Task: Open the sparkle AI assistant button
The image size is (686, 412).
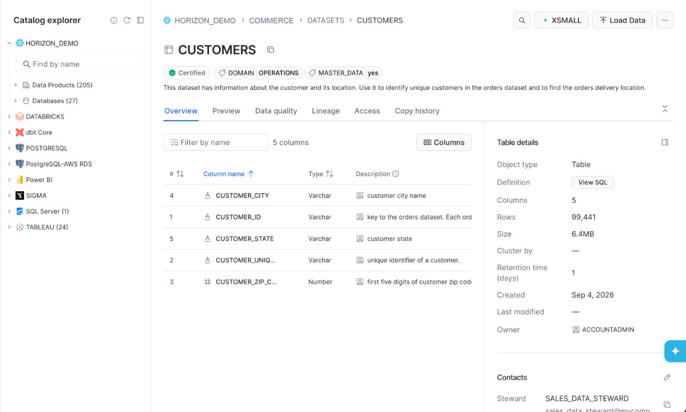Action: pyautogui.click(x=675, y=351)
